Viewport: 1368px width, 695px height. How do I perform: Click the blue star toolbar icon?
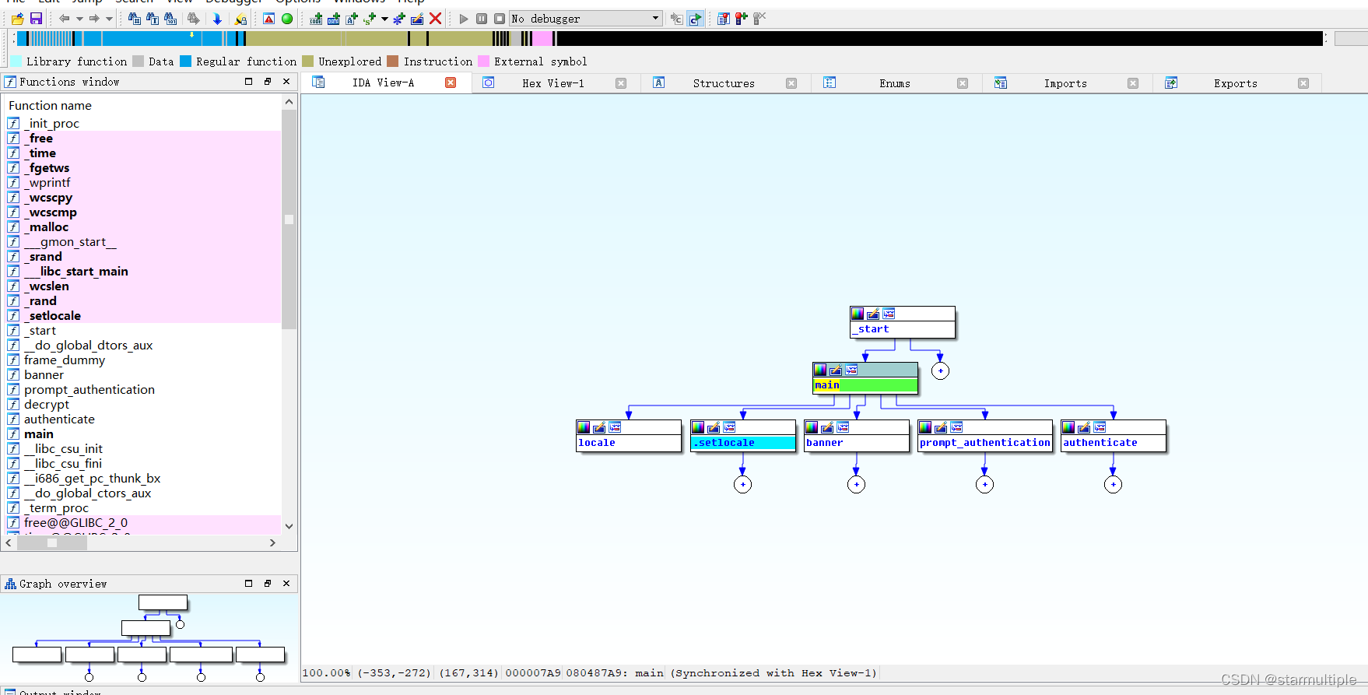[x=399, y=19]
